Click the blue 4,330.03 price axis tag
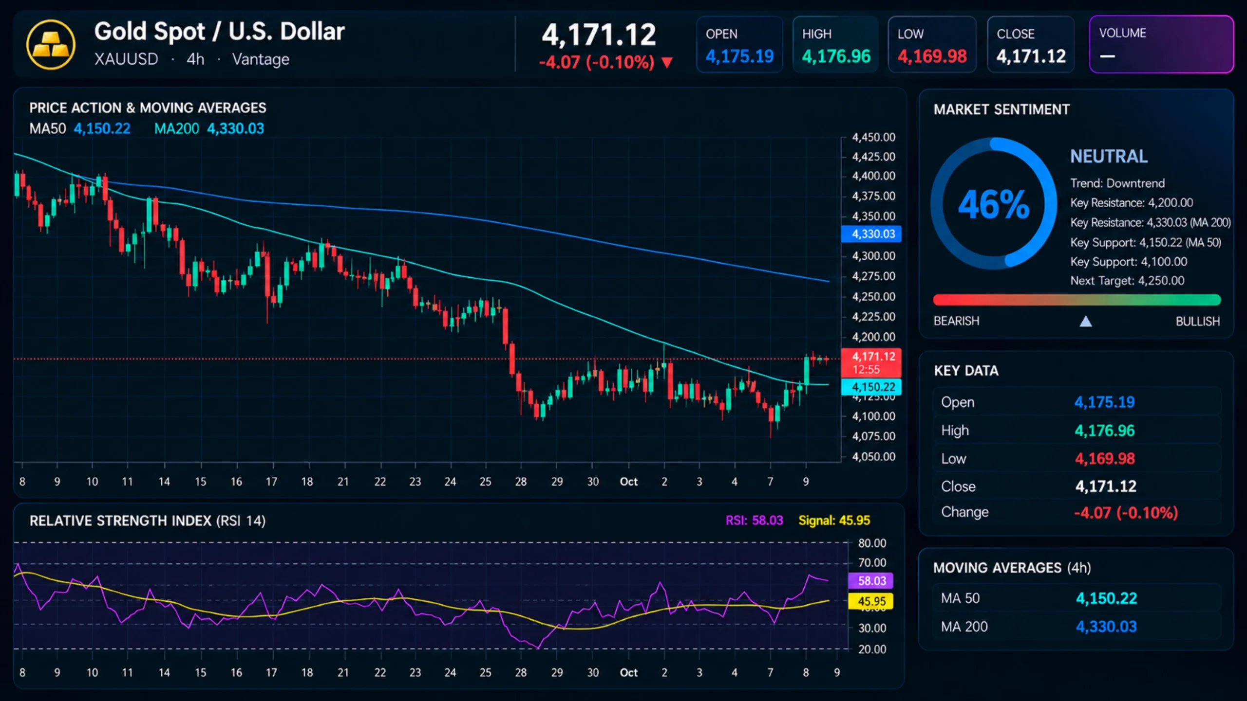Screen dimensions: 1247x701 pyautogui.click(x=871, y=234)
